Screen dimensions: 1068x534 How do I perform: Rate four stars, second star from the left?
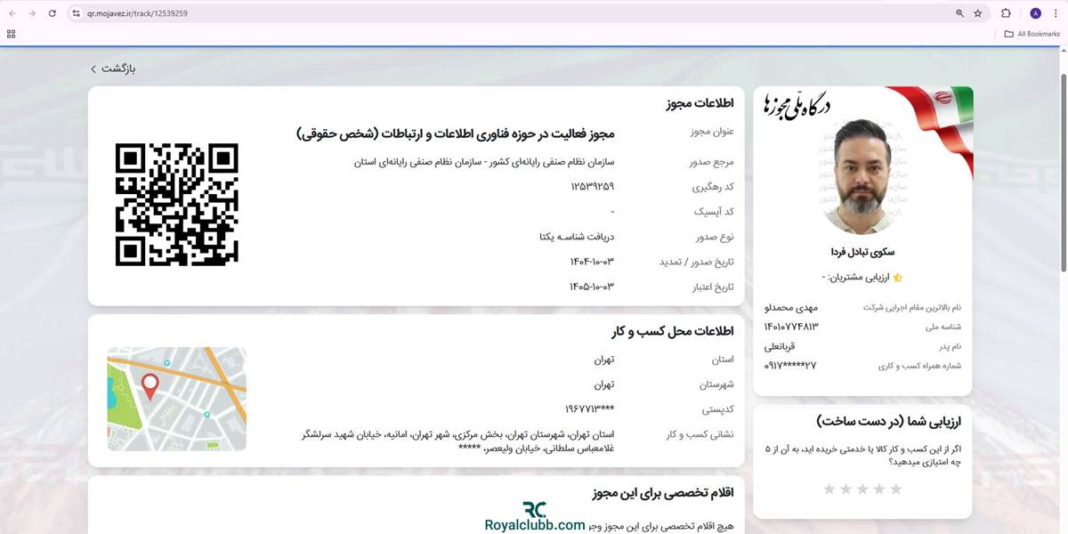click(x=845, y=489)
